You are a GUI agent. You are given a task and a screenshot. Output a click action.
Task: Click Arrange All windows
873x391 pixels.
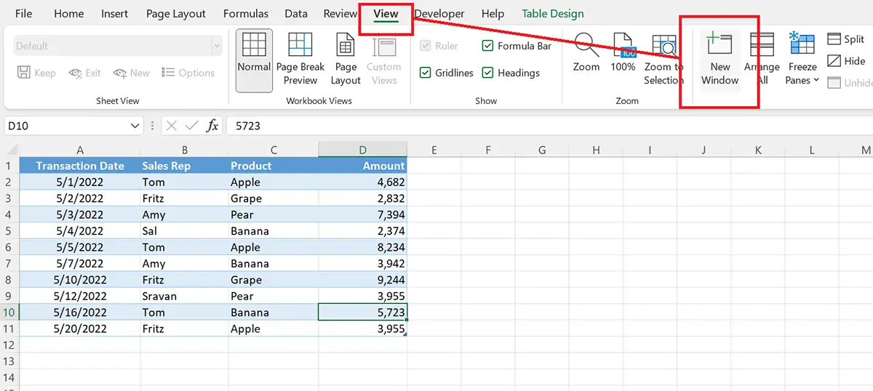tap(762, 60)
